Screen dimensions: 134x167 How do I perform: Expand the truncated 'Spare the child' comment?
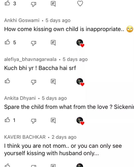pos(69,107)
